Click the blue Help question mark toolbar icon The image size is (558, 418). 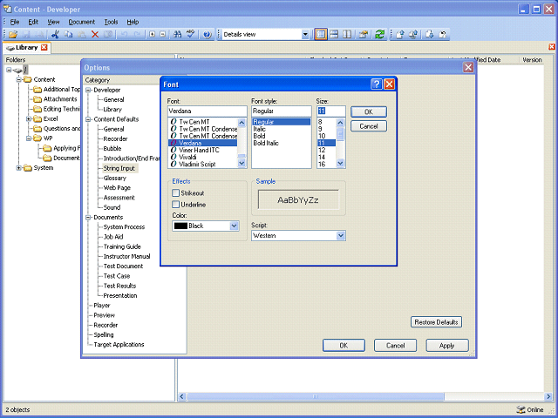pyautogui.click(x=208, y=34)
